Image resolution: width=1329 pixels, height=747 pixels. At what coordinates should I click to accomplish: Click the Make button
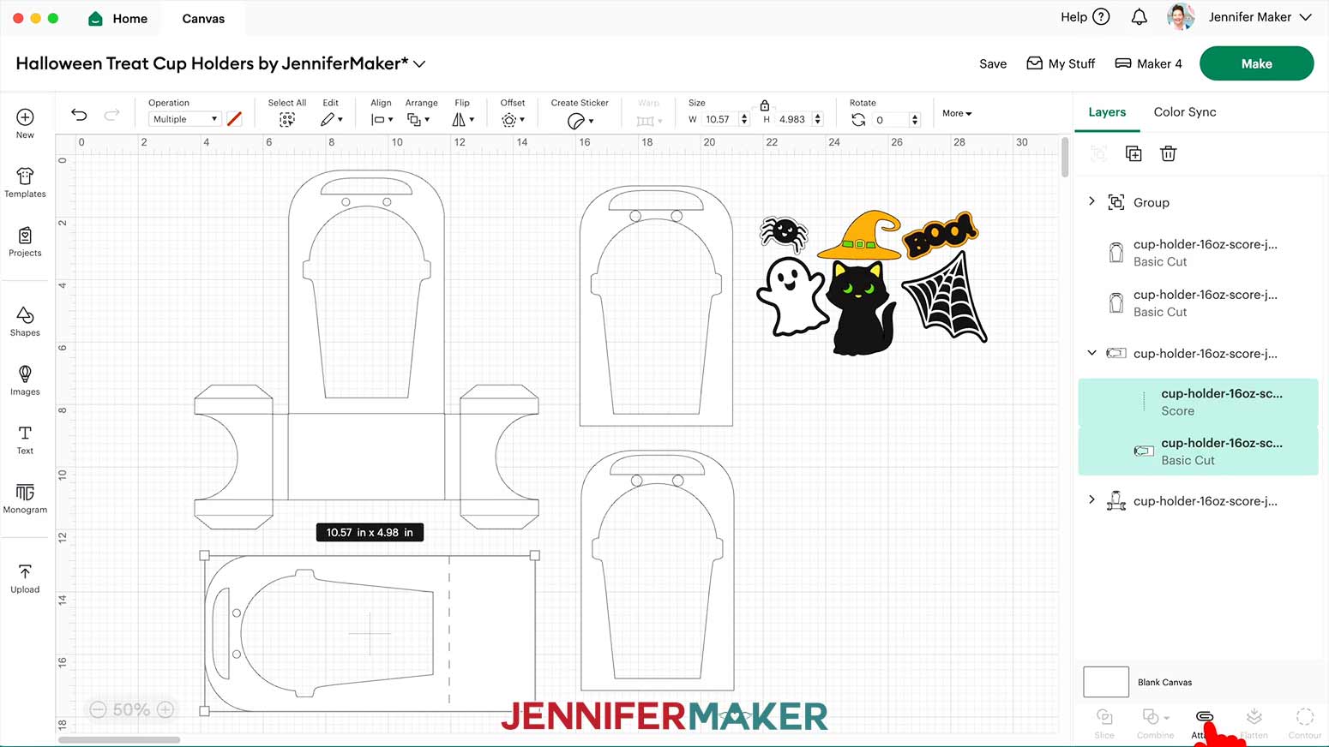(1256, 63)
